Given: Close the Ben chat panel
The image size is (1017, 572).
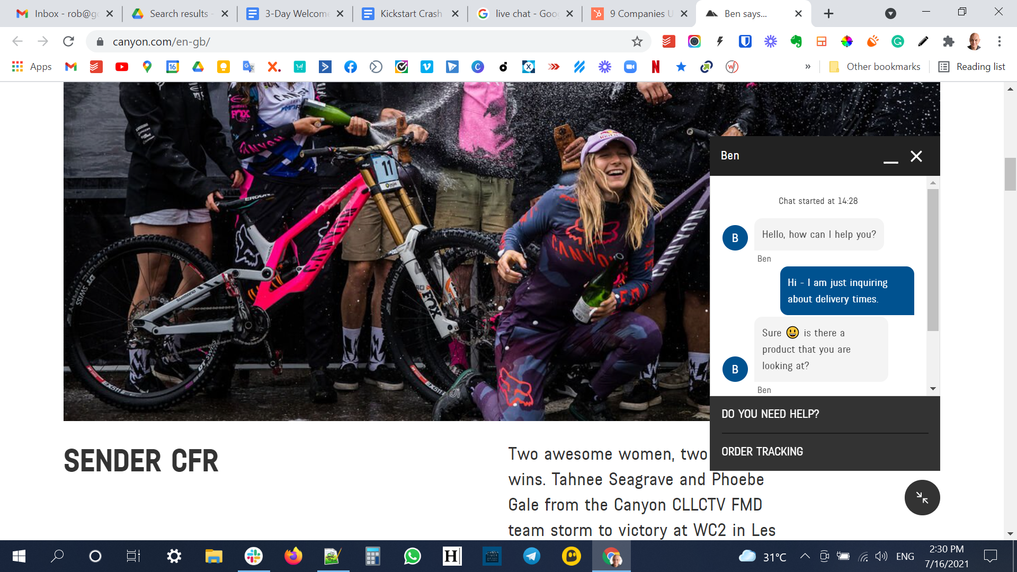Looking at the screenshot, I should click(x=916, y=156).
